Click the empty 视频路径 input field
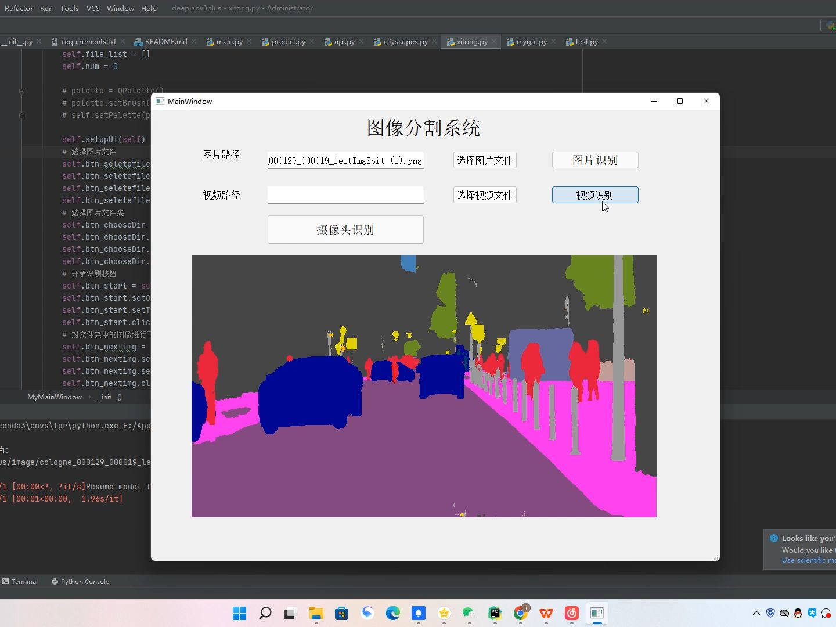 click(345, 195)
